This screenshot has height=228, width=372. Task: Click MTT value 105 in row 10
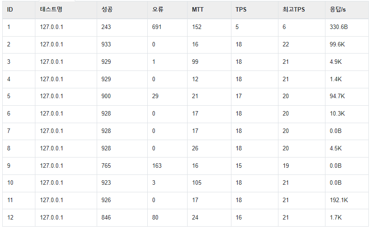click(x=197, y=183)
